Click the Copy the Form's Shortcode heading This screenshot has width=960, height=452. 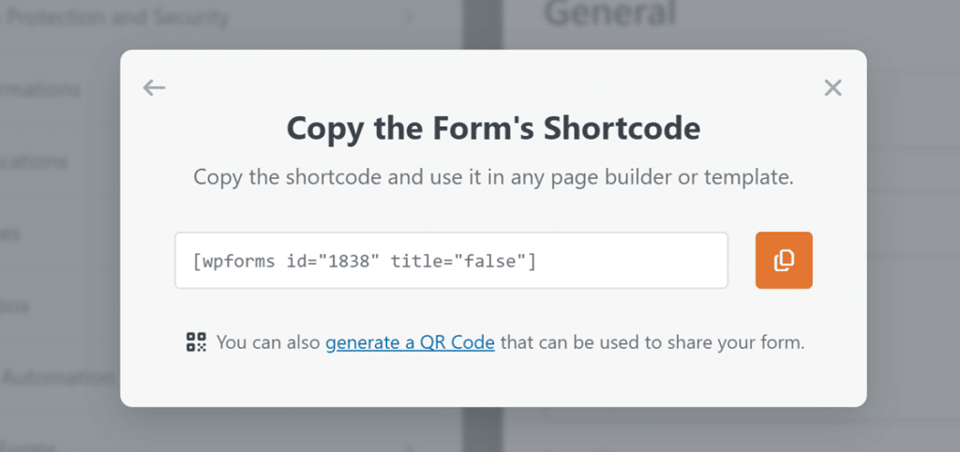493,128
